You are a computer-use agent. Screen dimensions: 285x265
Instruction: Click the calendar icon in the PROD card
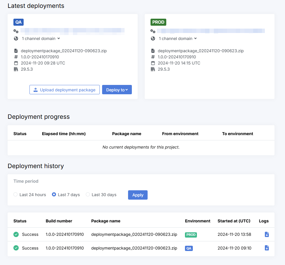pyautogui.click(x=153, y=63)
